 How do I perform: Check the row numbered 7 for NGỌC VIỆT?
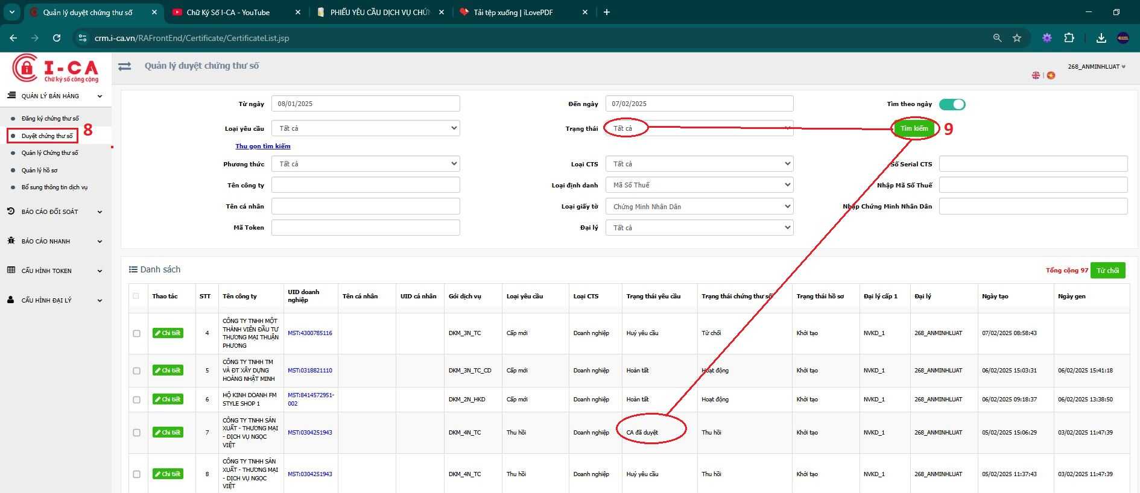(136, 433)
